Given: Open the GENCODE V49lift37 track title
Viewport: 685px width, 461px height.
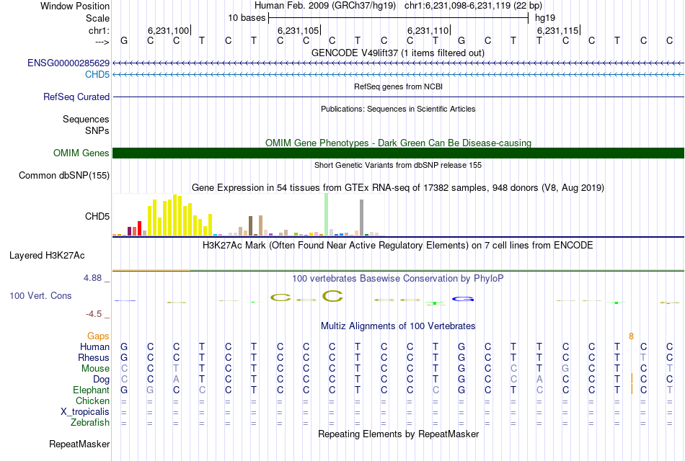Looking at the screenshot, I should [398, 53].
